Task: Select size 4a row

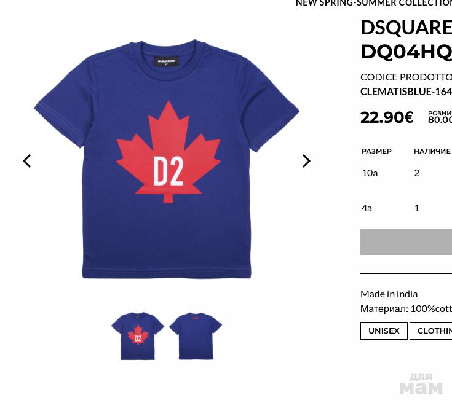Action: click(406, 208)
